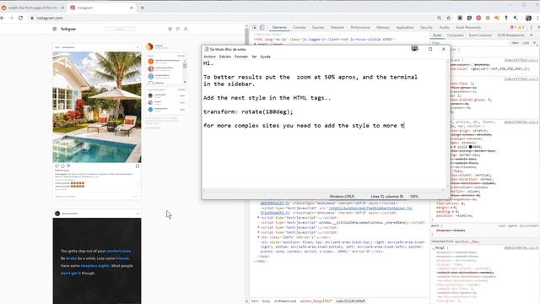This screenshot has width=540, height=304.
Task: Open post options on pool photo post
Action: pyautogui.click(x=138, y=47)
